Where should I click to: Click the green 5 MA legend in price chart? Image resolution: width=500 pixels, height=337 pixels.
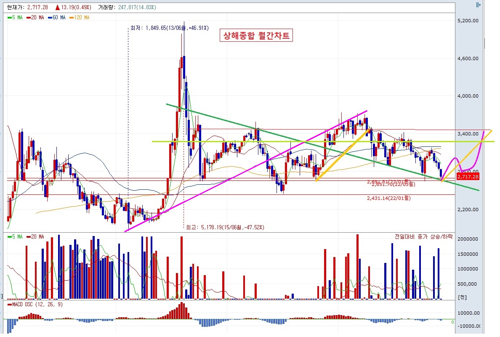coord(16,18)
